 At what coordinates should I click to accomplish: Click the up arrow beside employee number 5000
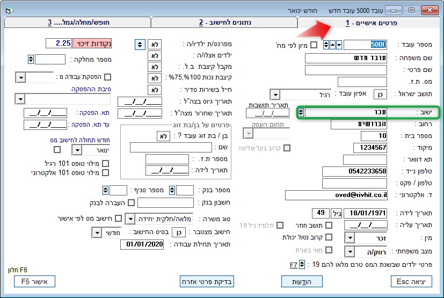[x=332, y=45]
